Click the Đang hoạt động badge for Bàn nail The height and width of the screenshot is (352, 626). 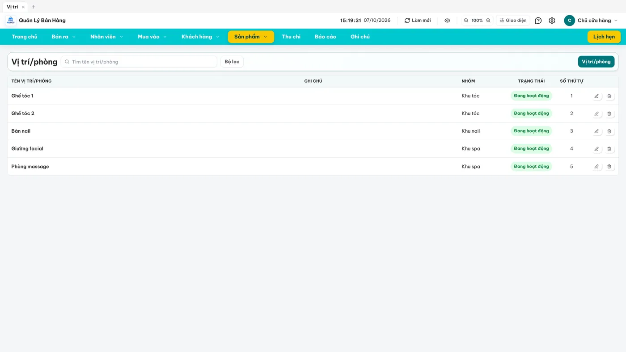coord(531,131)
